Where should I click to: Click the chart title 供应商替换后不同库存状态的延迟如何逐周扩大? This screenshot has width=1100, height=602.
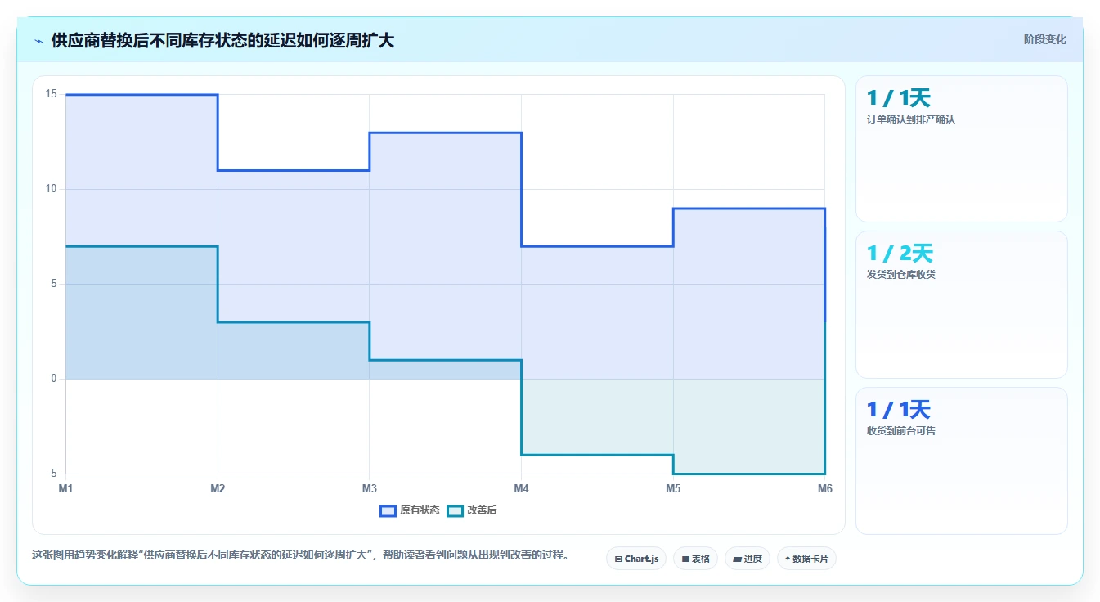(x=222, y=40)
